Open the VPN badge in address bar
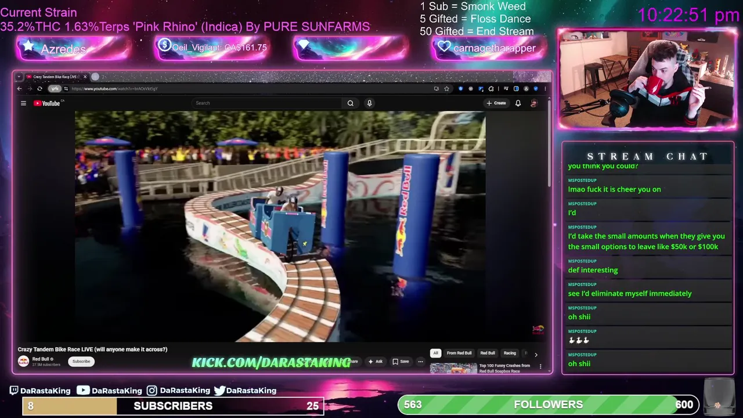 55,89
